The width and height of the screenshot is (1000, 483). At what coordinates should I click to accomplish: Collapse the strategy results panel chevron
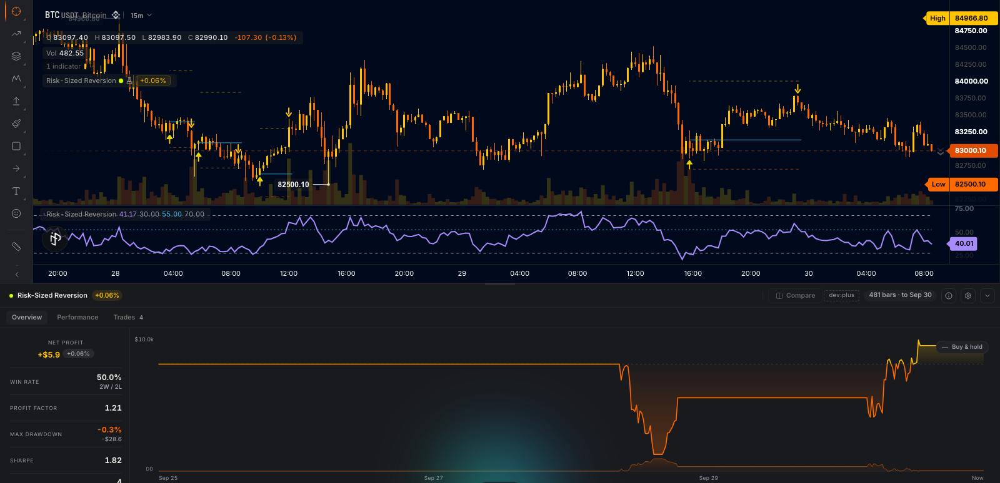click(987, 296)
